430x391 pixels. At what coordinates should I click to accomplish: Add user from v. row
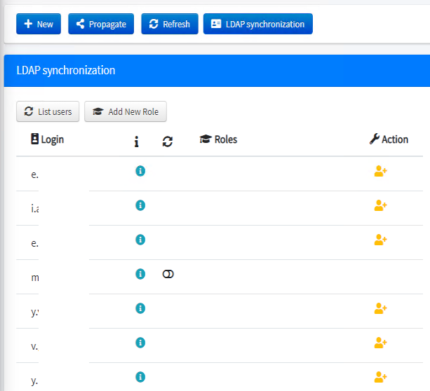[381, 343]
